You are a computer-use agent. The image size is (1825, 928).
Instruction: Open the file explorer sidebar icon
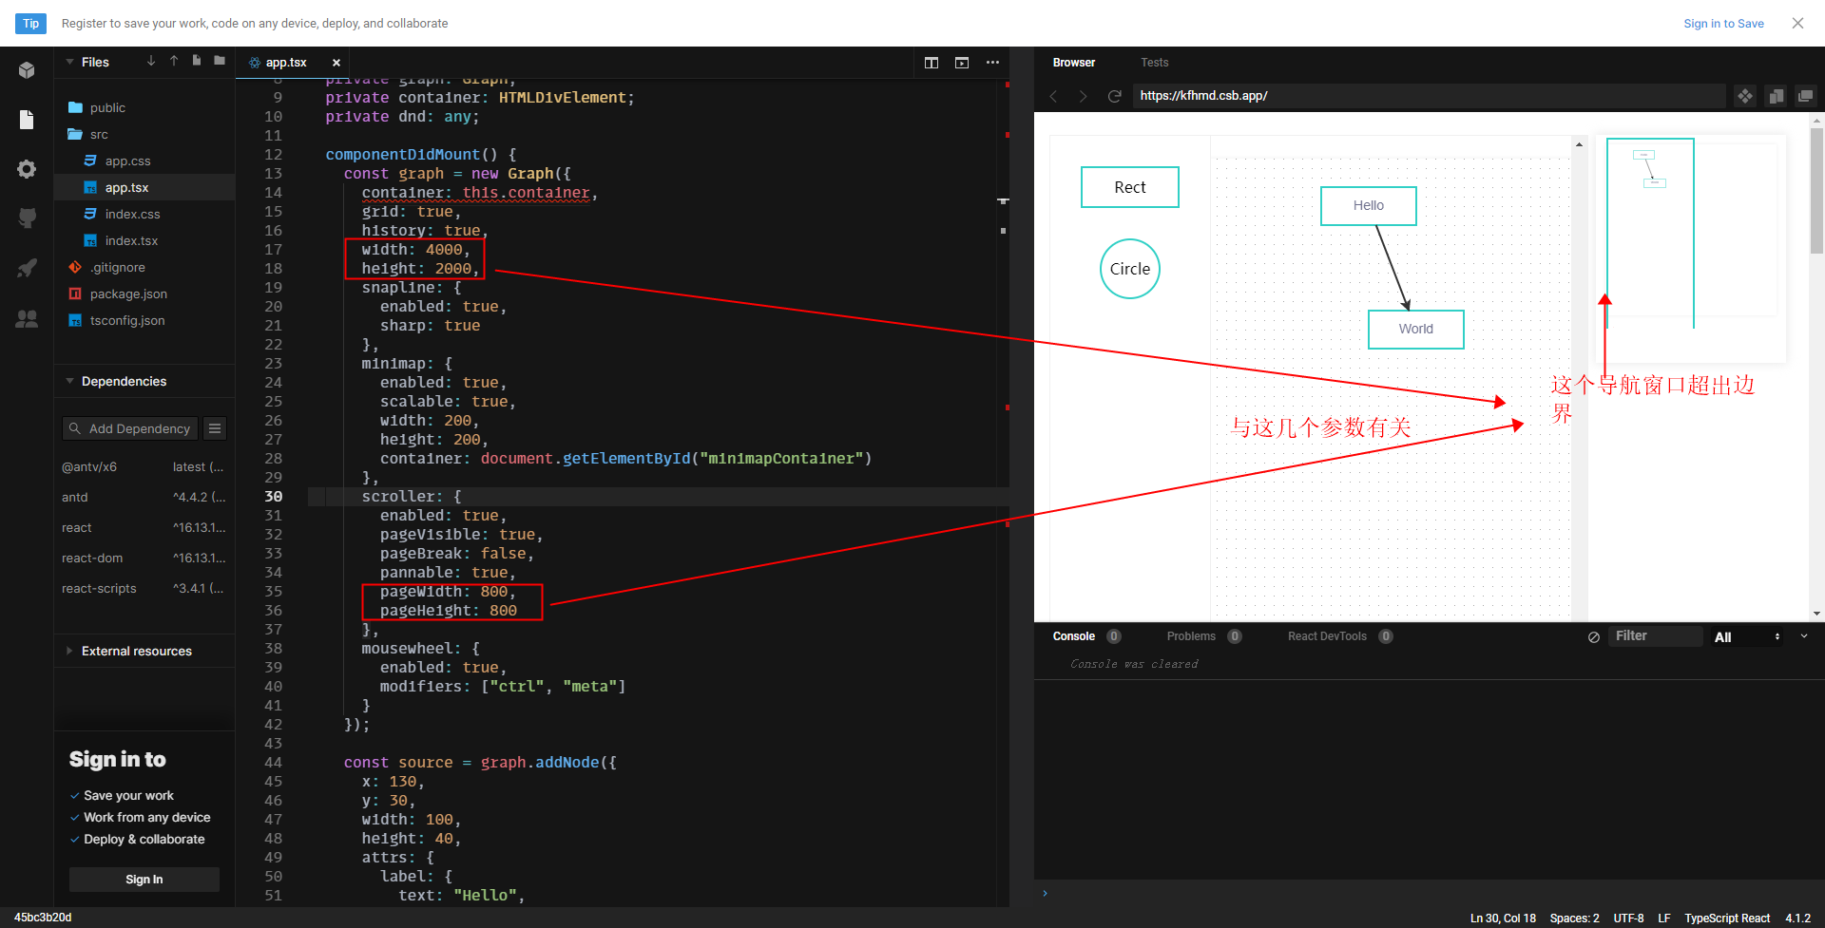(x=26, y=120)
